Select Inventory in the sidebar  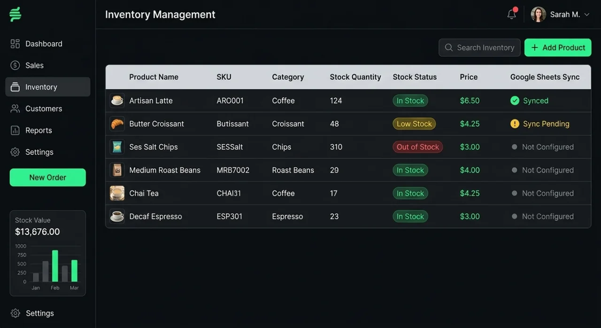tap(48, 87)
